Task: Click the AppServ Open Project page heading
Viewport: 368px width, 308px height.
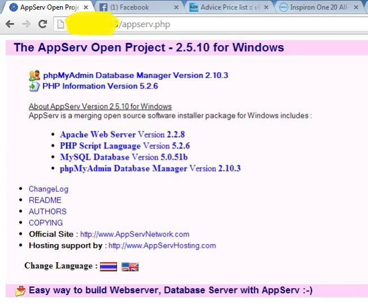Action: (149, 47)
